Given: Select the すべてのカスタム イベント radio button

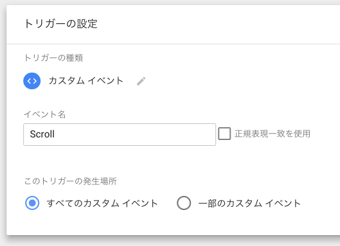Looking at the screenshot, I should tap(32, 203).
